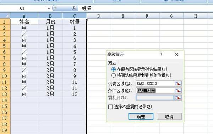Click cell B1 containing 月份

pyautogui.click(x=50, y=22)
